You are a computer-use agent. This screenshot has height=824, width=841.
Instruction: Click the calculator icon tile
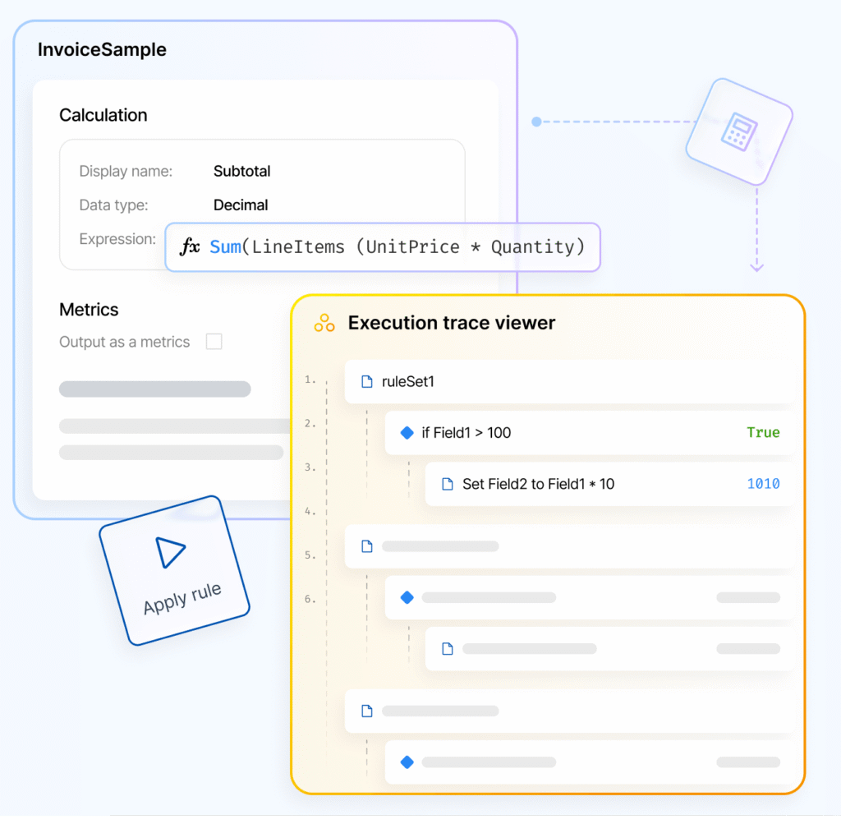coord(739,131)
